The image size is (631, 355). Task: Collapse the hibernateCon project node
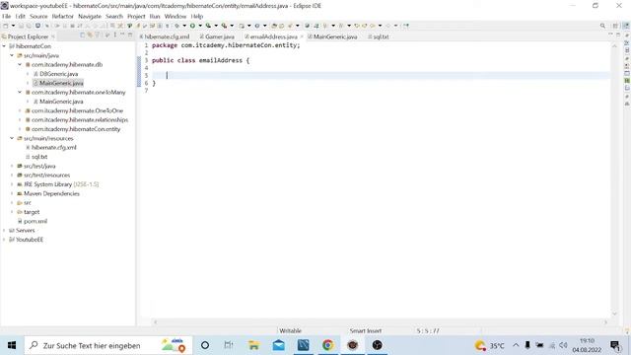click(x=4, y=46)
